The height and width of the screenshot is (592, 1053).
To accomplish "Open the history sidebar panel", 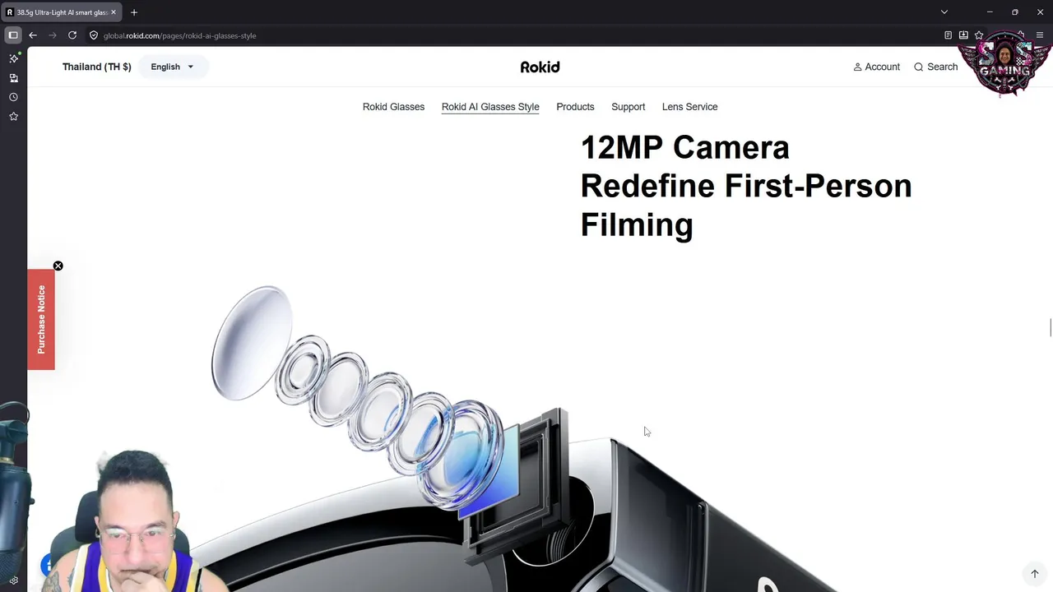I will pyautogui.click(x=13, y=97).
